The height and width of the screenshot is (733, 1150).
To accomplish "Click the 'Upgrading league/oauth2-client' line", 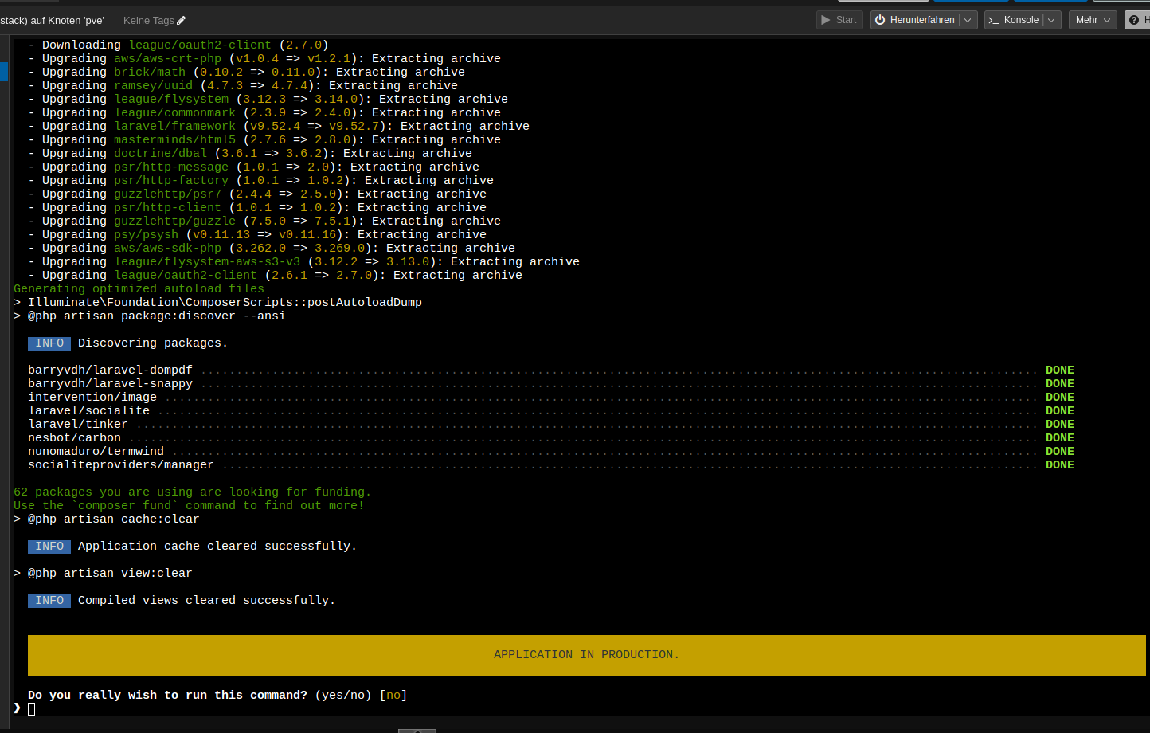I will pyautogui.click(x=275, y=276).
